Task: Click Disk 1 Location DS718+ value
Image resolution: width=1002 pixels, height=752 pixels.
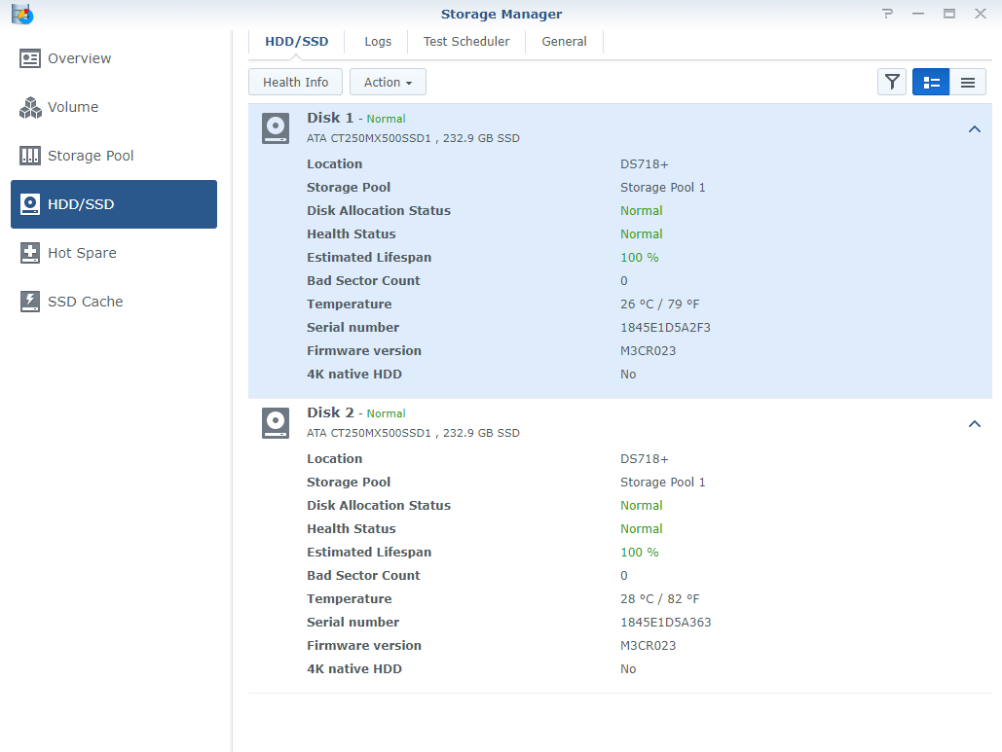Action: tap(645, 164)
